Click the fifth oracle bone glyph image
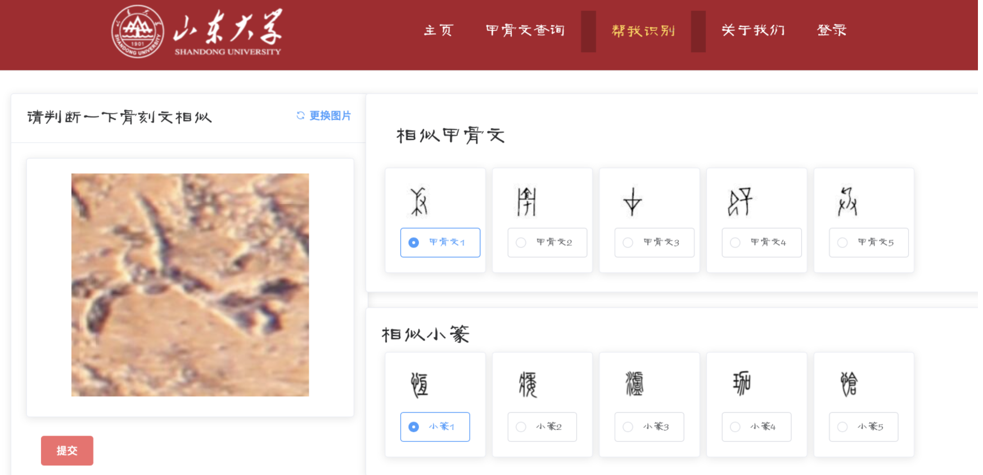 pyautogui.click(x=847, y=201)
